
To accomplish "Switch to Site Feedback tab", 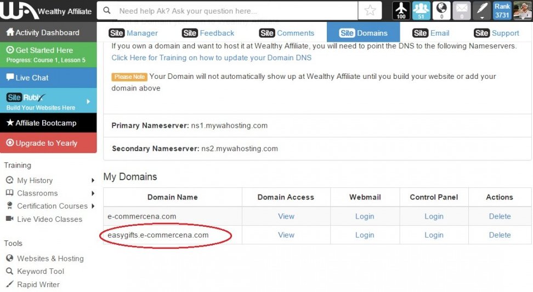I will [x=208, y=33].
